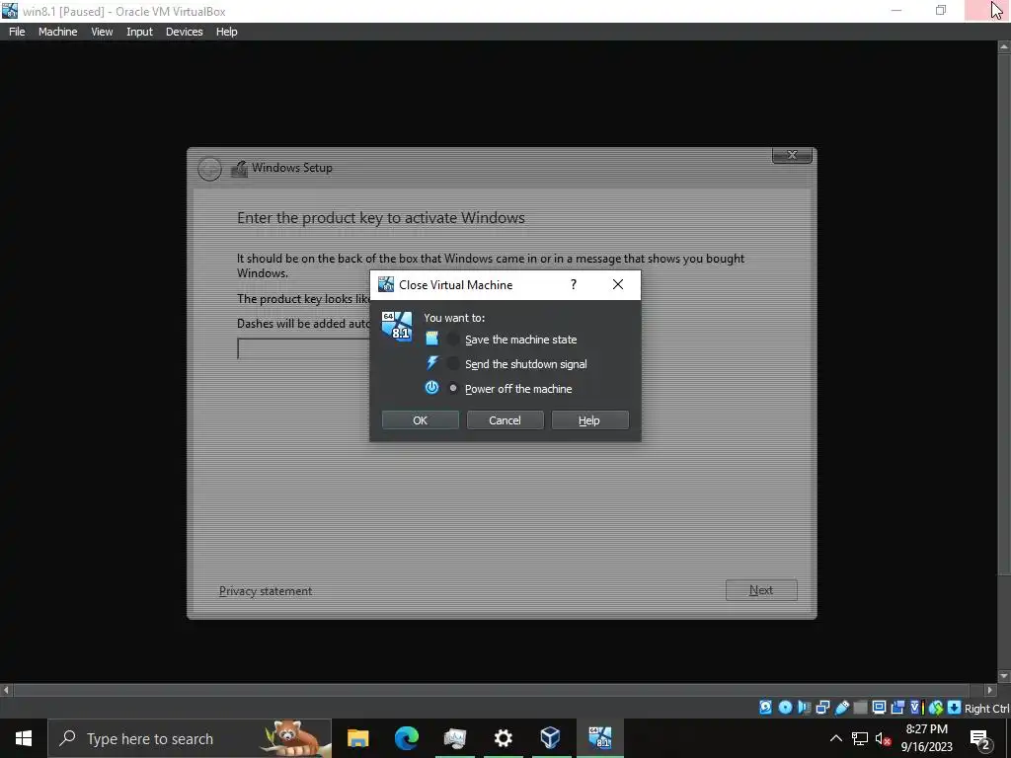
Task: Click the recording status icon
Action: (897, 707)
